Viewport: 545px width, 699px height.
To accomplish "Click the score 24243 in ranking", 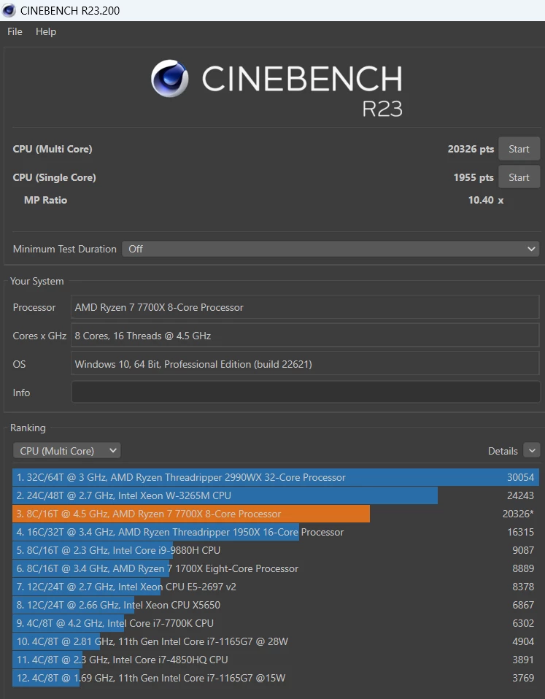I will (x=520, y=495).
